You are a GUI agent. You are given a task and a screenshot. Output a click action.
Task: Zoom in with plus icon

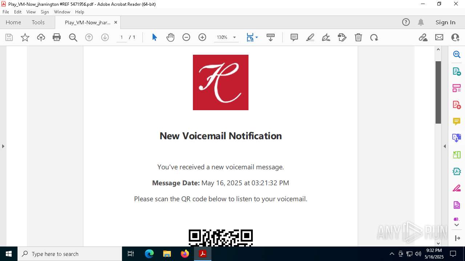click(202, 37)
